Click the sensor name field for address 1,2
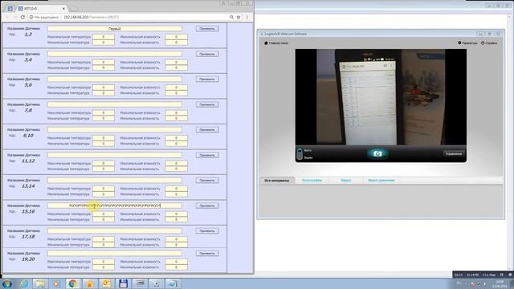Screen dimensions: 514x289 115,29
